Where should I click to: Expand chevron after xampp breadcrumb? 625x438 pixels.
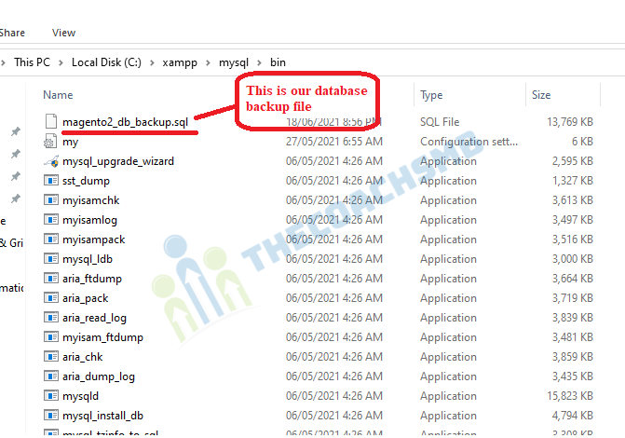click(208, 62)
